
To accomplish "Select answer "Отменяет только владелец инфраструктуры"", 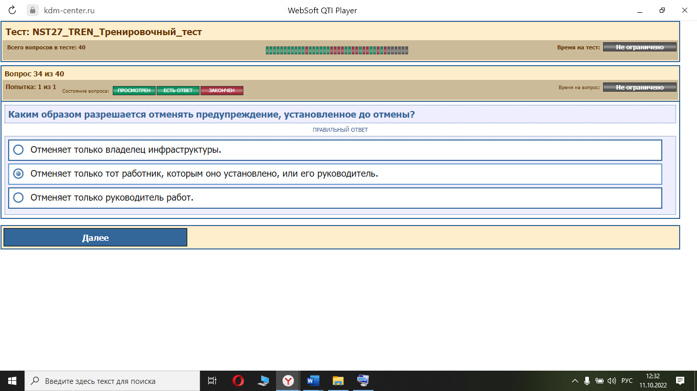I will coord(335,150).
